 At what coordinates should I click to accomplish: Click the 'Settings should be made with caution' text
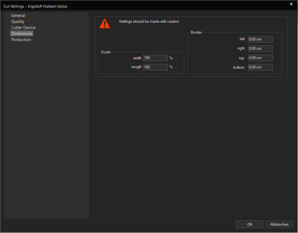tap(149, 21)
